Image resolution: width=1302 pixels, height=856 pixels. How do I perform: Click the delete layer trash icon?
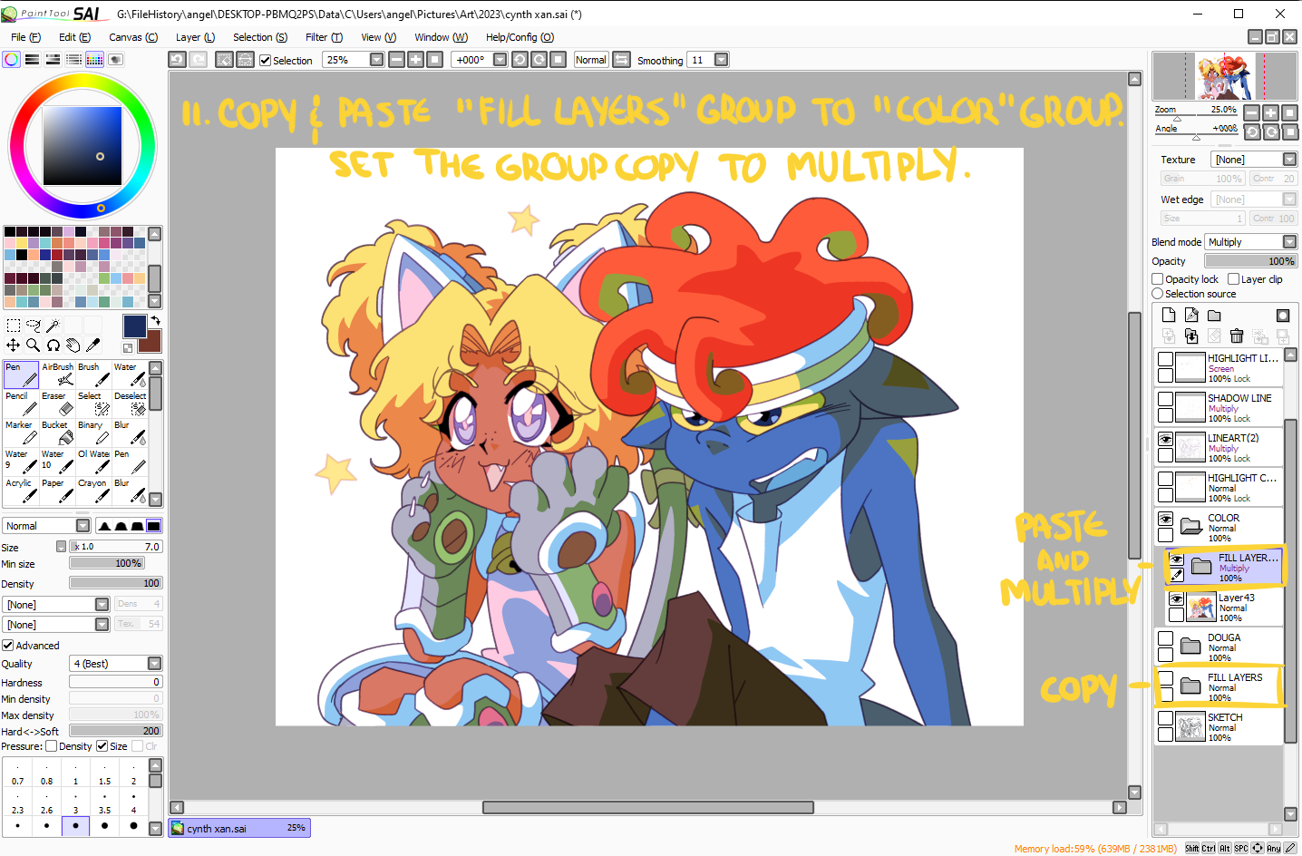tap(1237, 336)
